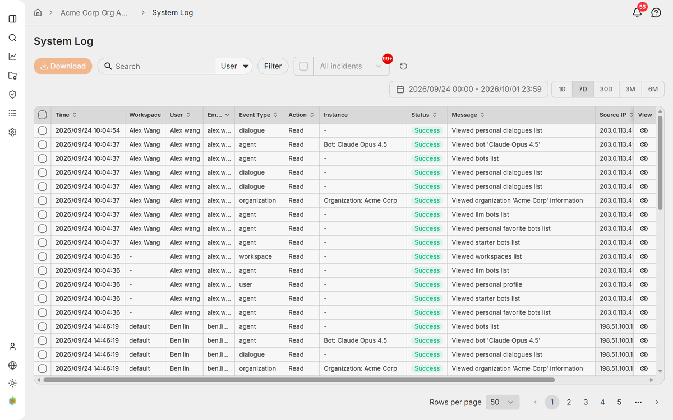The height and width of the screenshot is (420, 673).
Task: Go to home via breadcrumb house icon
Action: 38,12
